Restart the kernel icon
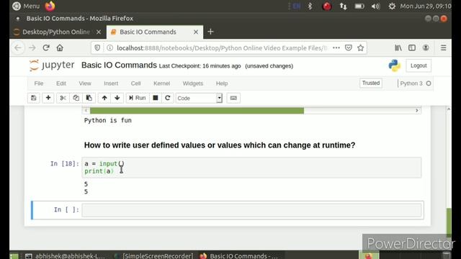This screenshot has height=259, width=461. (168, 98)
